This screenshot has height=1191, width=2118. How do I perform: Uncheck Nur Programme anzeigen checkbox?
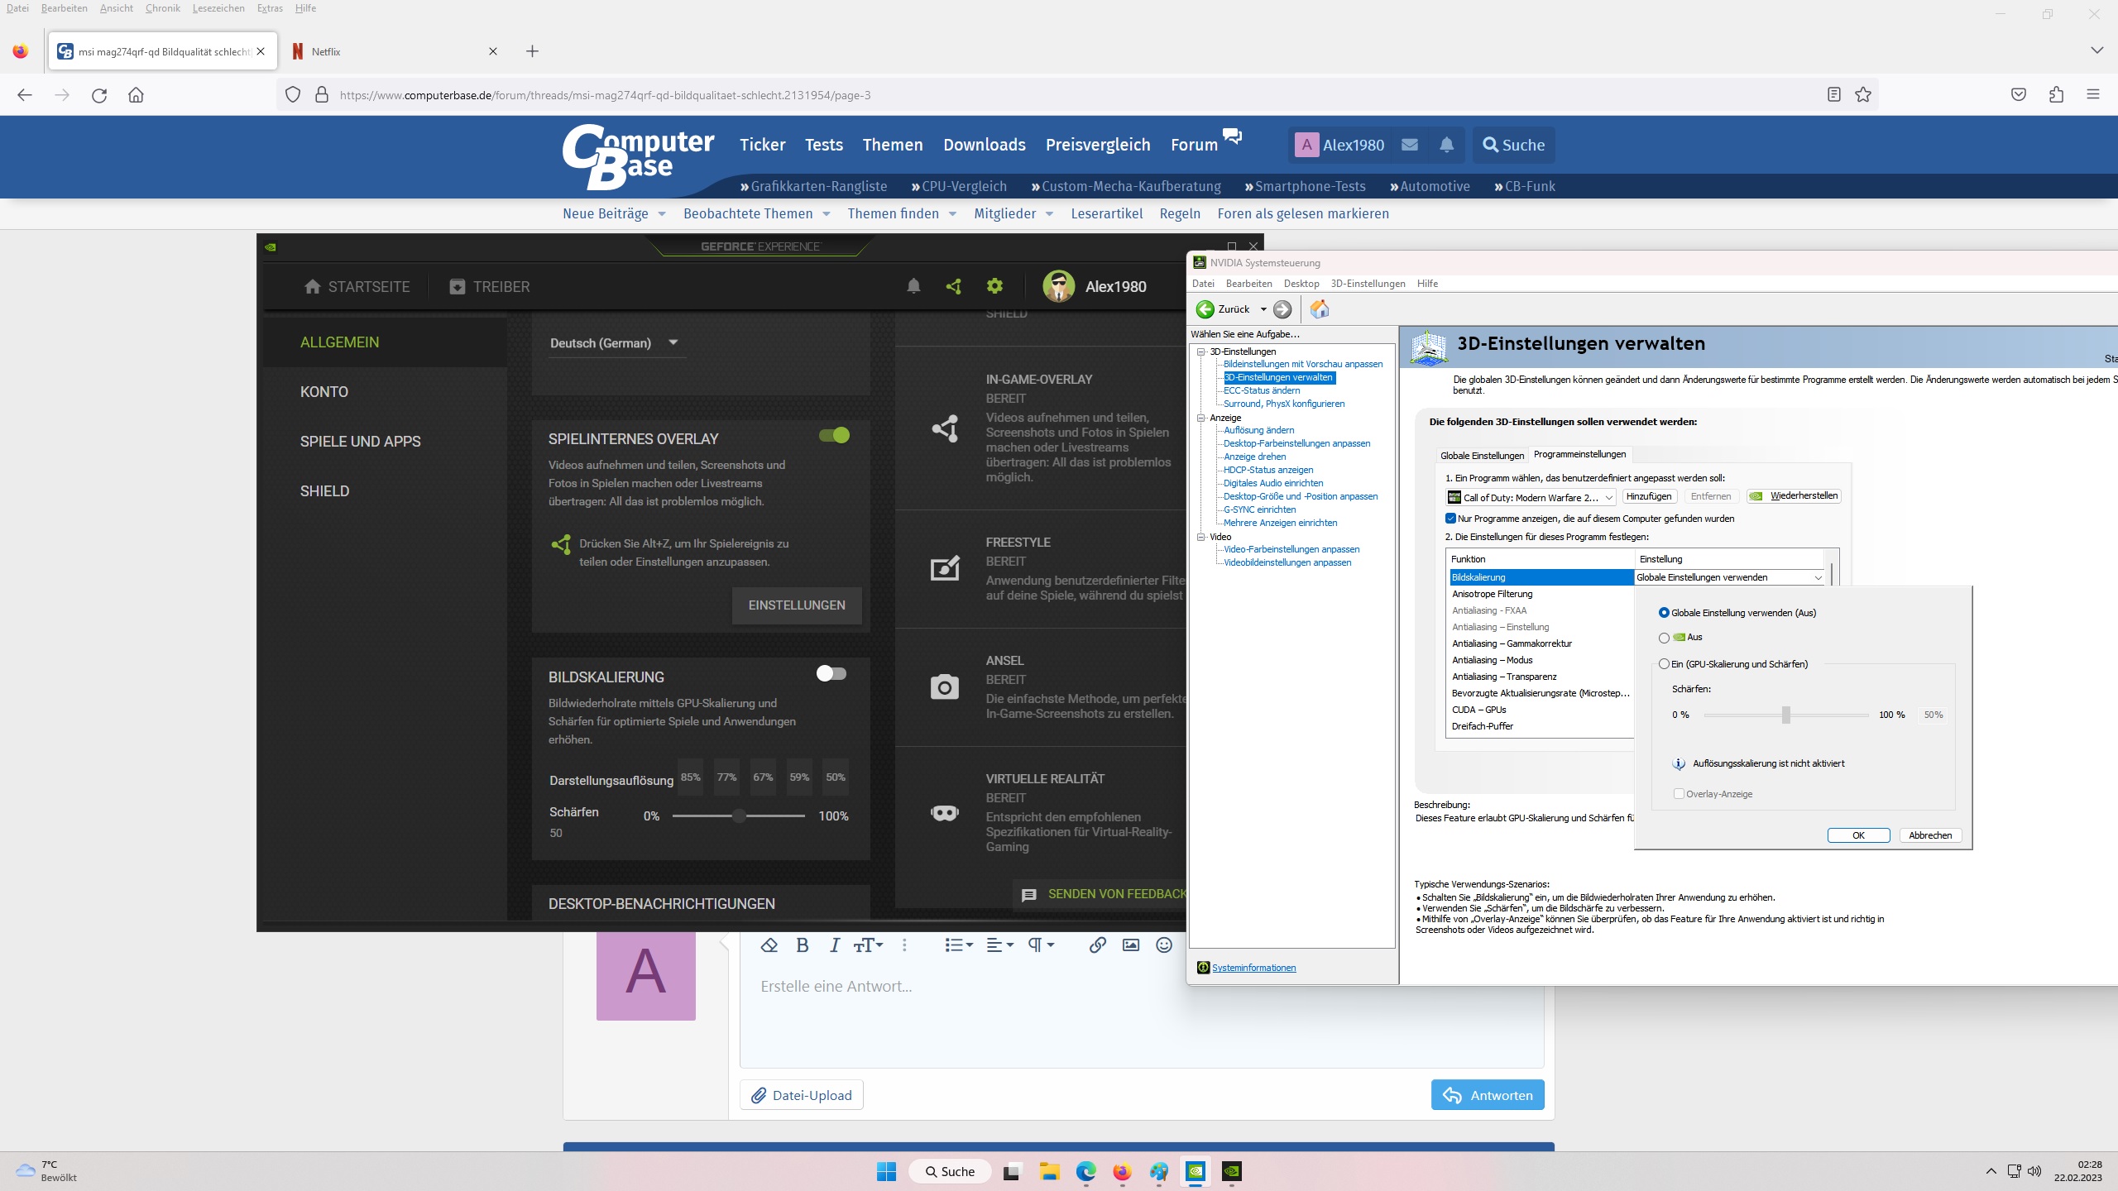pyautogui.click(x=1450, y=519)
